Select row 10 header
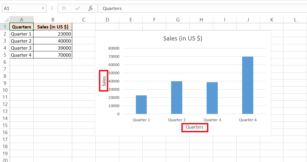Image resolution: width=307 pixels, height=162 pixels. pos(5,90)
